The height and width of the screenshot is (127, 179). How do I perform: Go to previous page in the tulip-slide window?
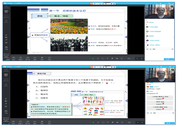[x=137, y=59]
